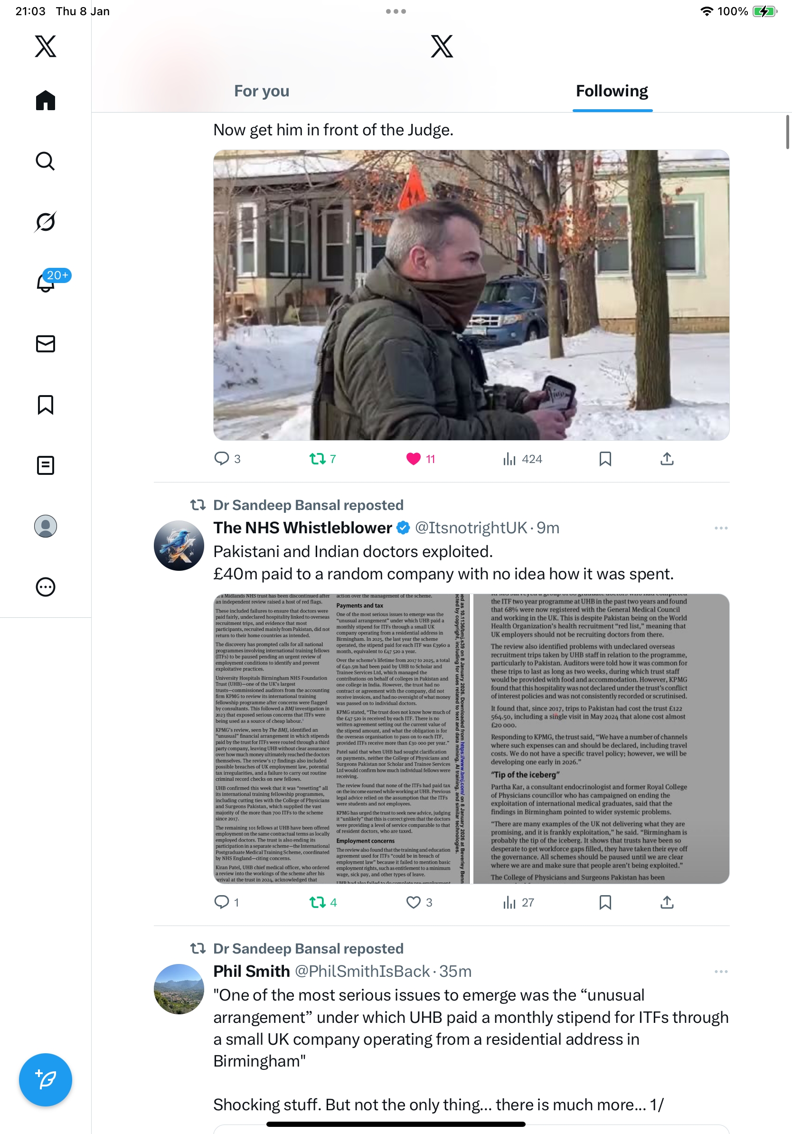Open Messages envelope icon
This screenshot has height=1134, width=792.
[x=46, y=343]
